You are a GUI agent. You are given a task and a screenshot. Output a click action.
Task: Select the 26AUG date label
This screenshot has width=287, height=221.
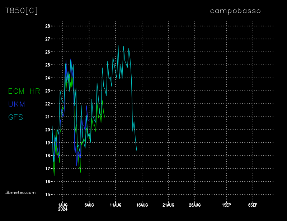195,205
